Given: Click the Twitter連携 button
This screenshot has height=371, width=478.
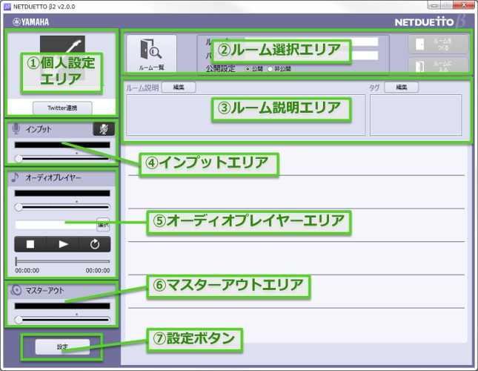Looking at the screenshot, I should click(62, 108).
